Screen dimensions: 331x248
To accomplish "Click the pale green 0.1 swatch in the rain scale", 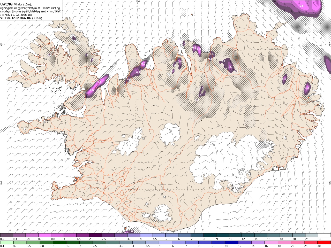I will click(x=7, y=242).
